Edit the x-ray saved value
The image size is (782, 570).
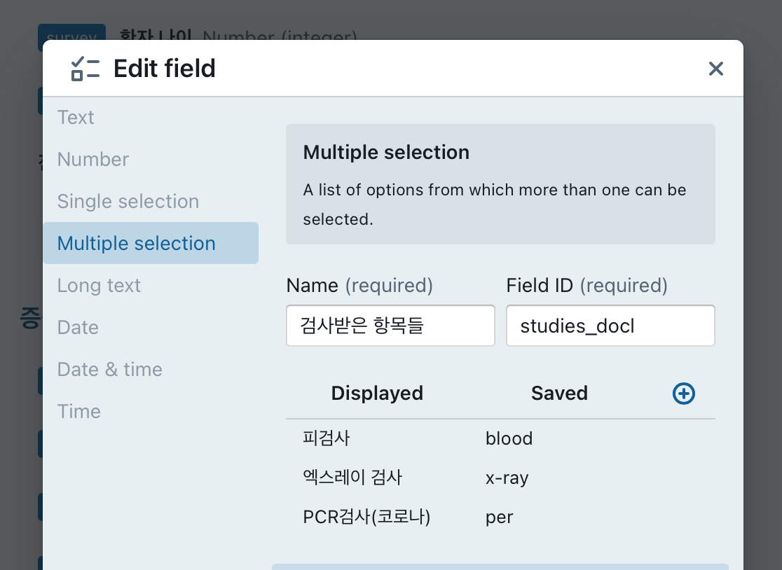pyautogui.click(x=507, y=478)
